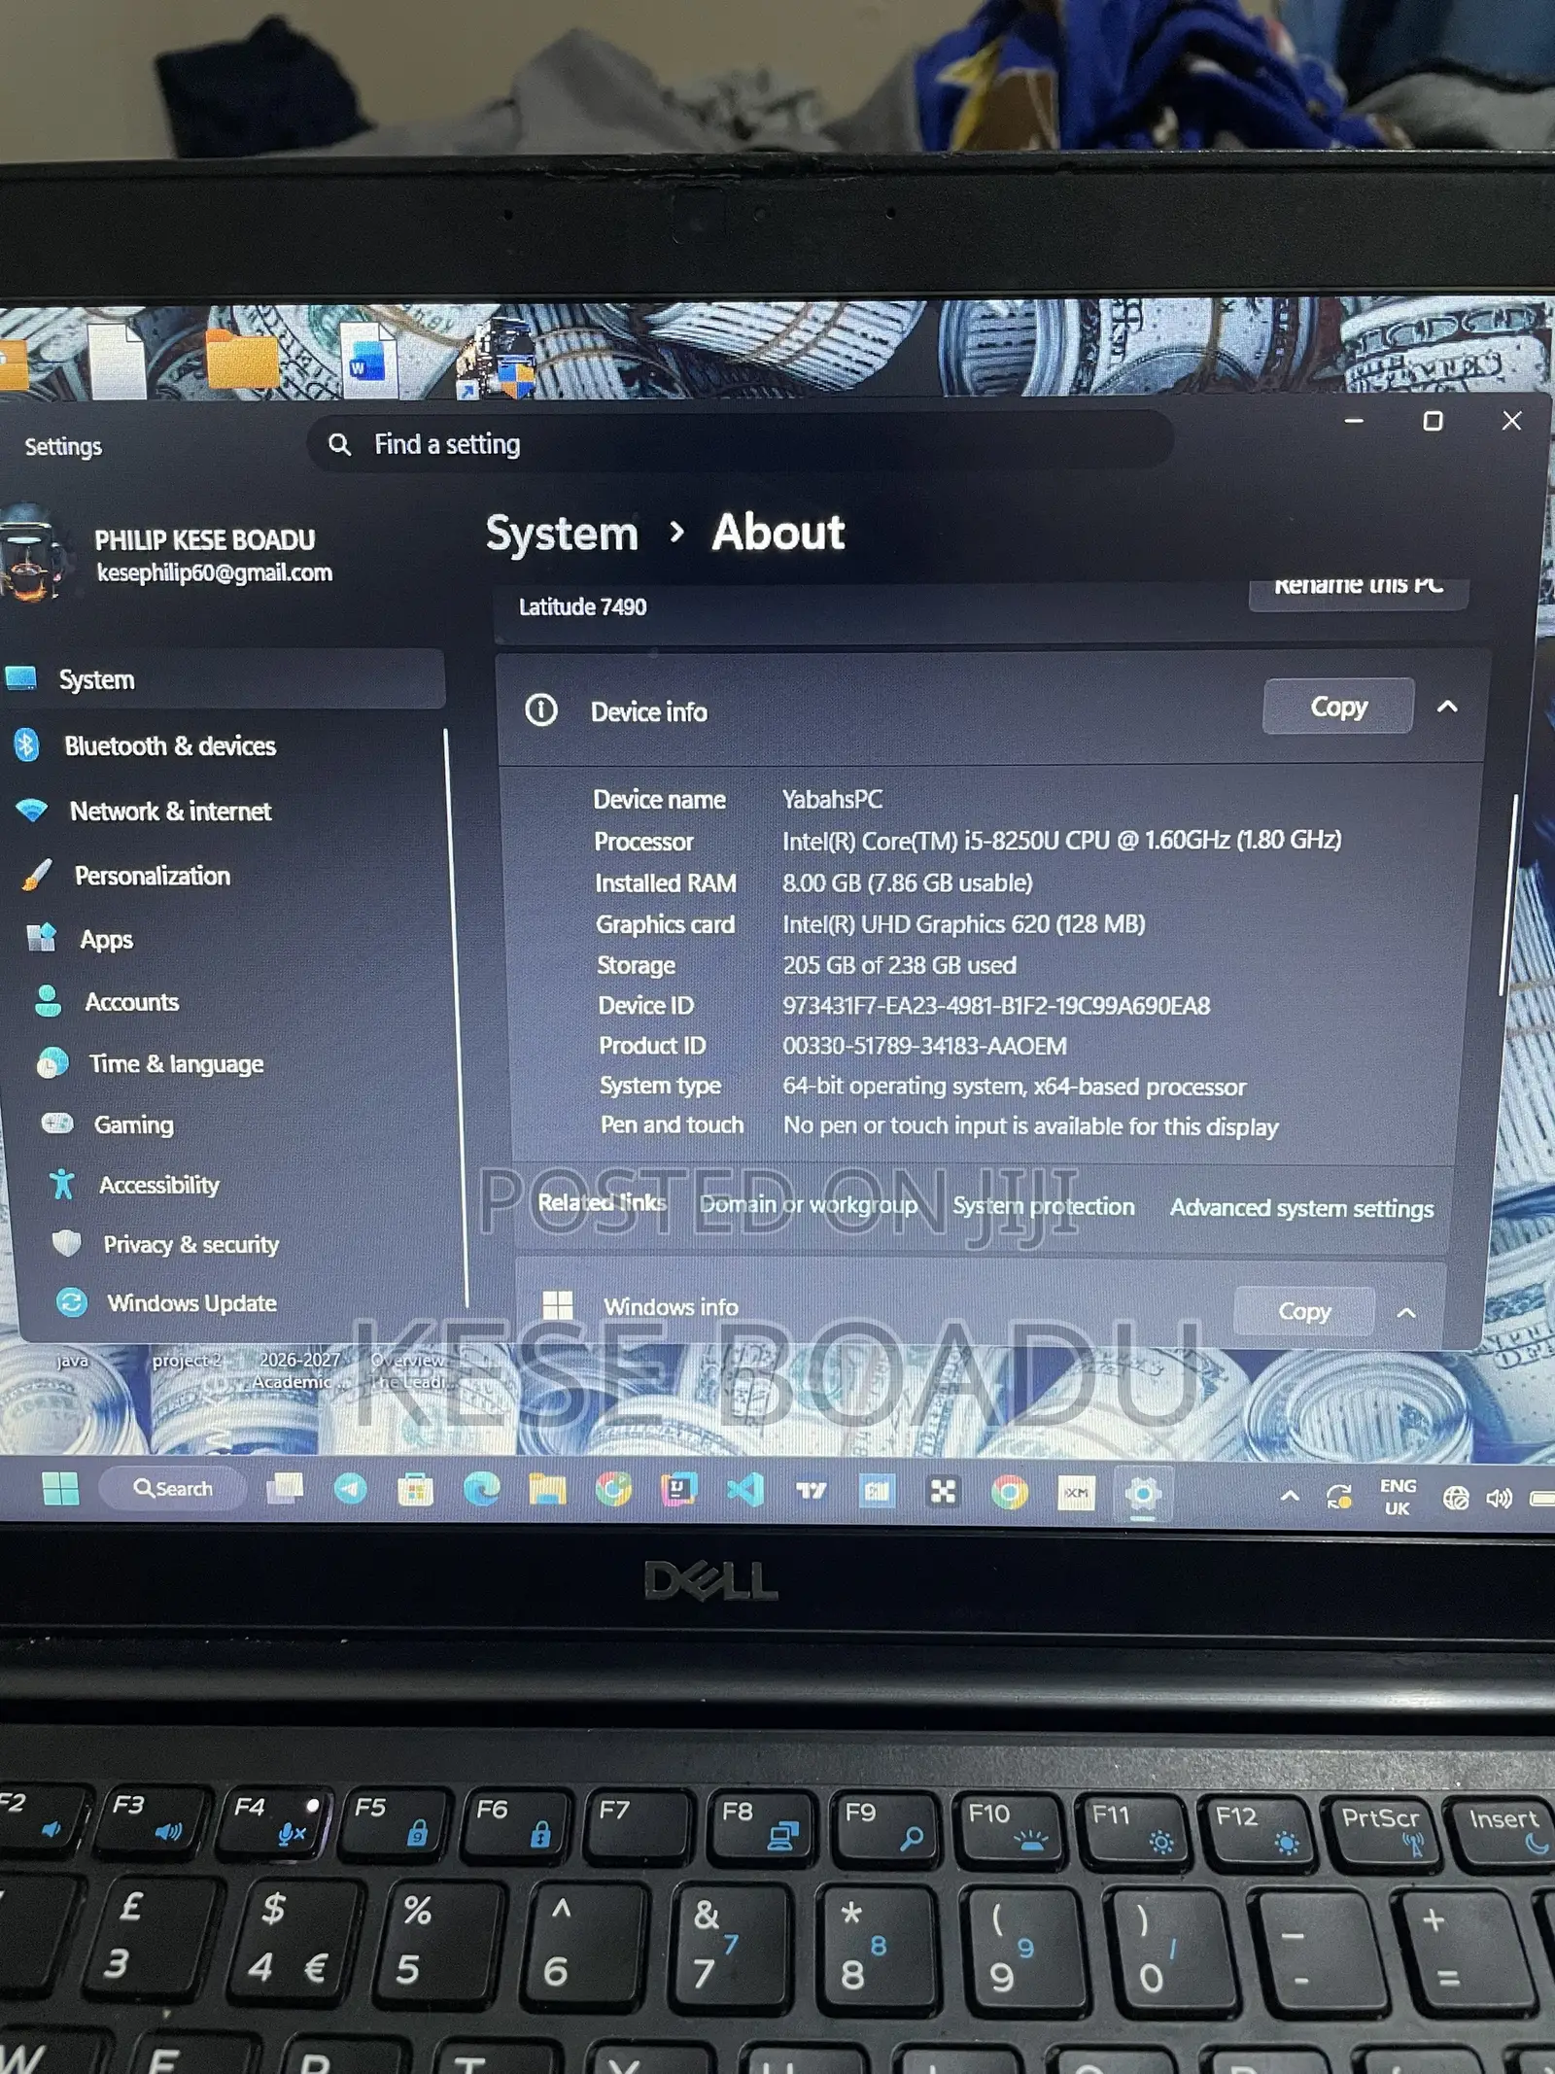Open System in Settings sidebar
Viewport: 1555px width, 2074px height.
coord(222,679)
